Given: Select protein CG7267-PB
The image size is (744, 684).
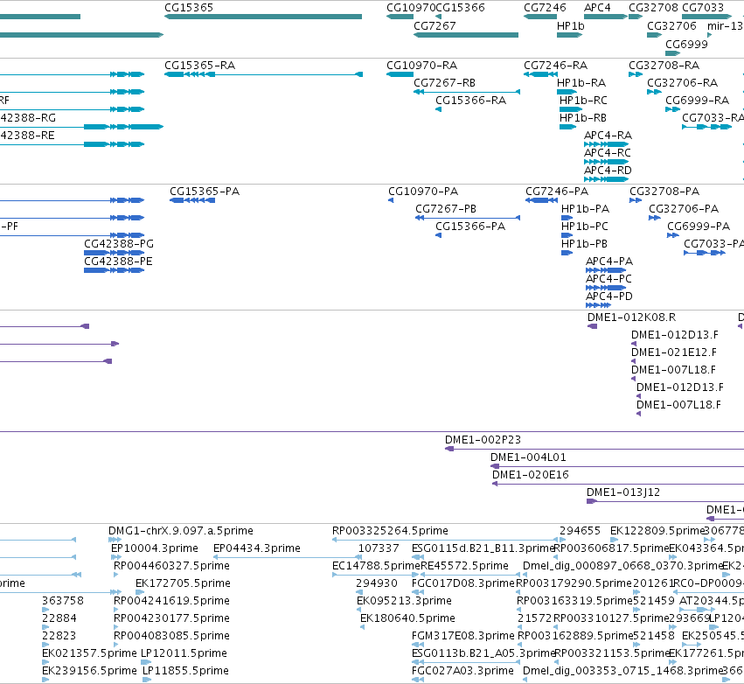Looking at the screenshot, I should pos(468,218).
